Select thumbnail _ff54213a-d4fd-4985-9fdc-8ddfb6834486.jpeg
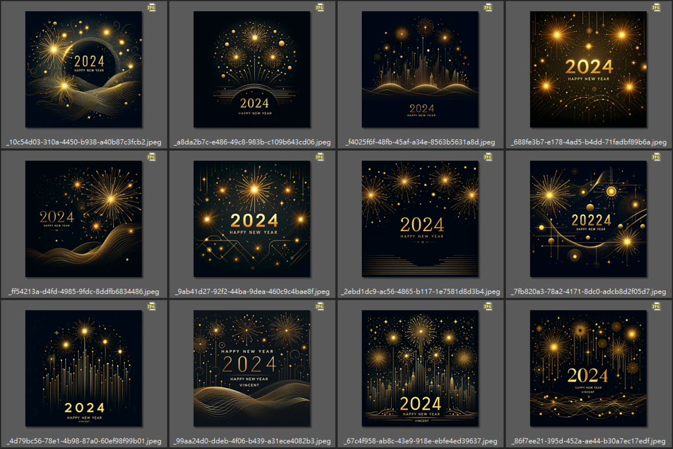This screenshot has height=449, width=673. tap(83, 219)
